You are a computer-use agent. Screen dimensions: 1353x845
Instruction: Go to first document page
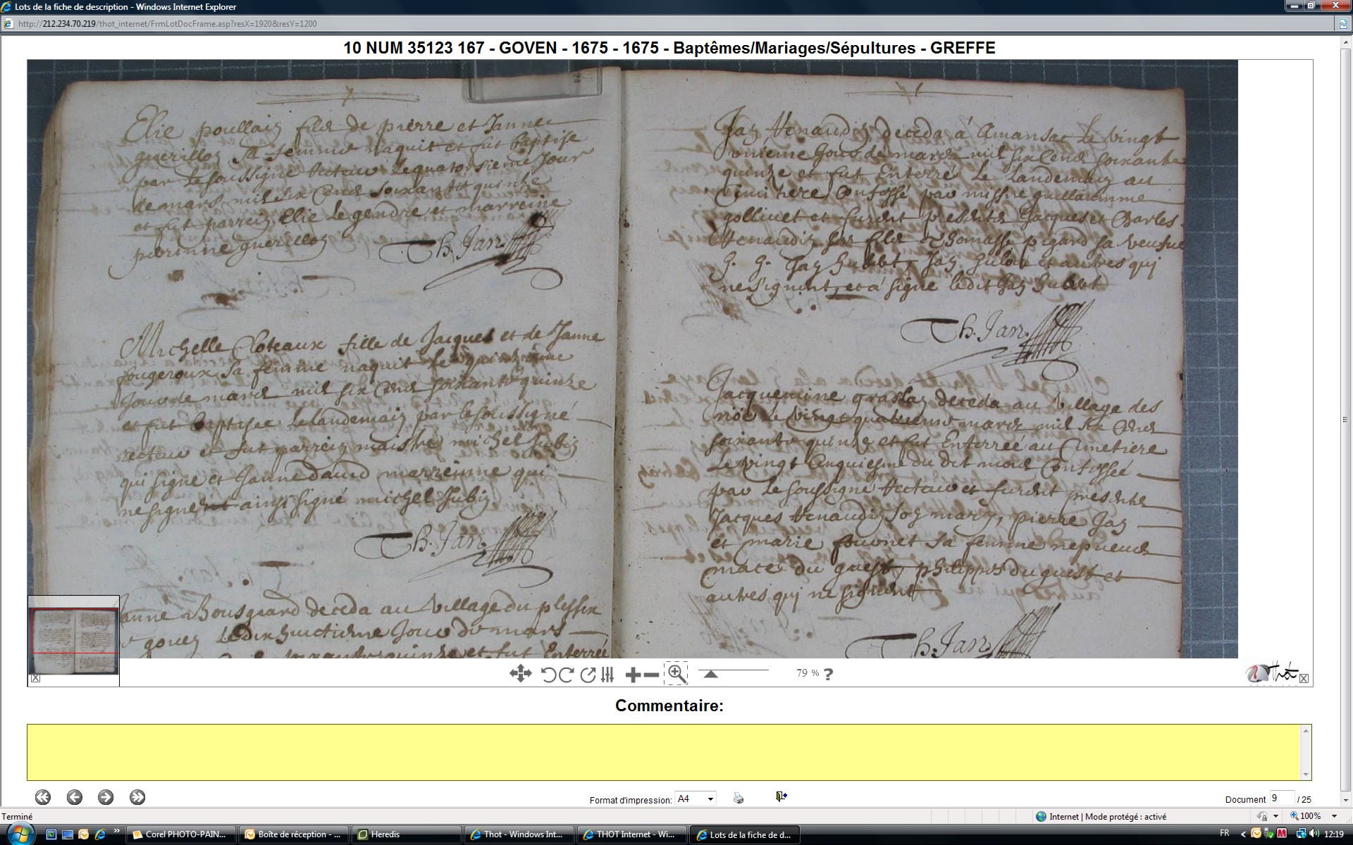click(43, 797)
